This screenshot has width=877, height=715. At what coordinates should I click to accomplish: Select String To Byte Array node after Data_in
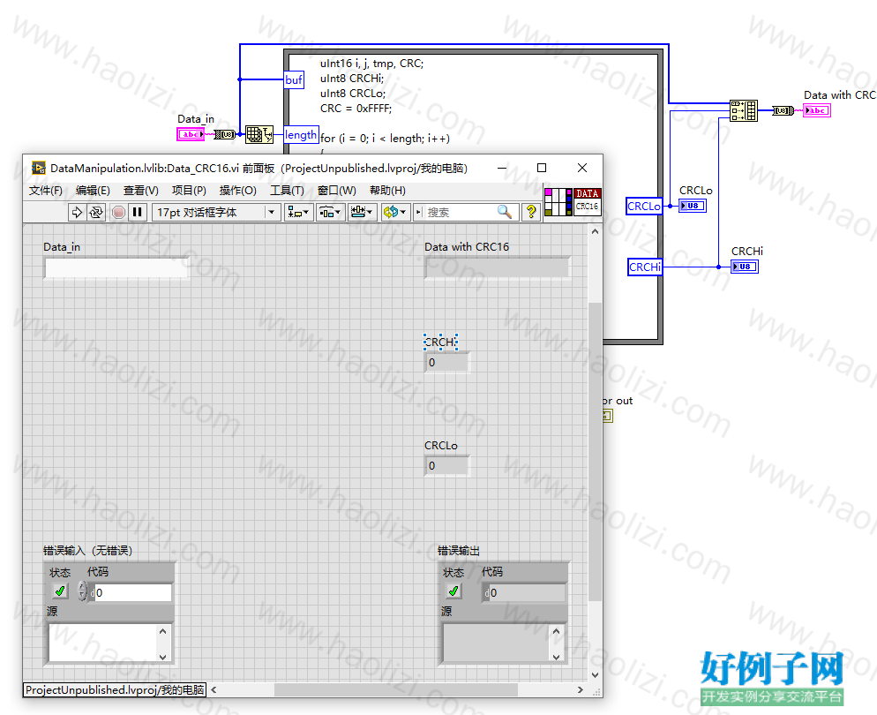(224, 134)
